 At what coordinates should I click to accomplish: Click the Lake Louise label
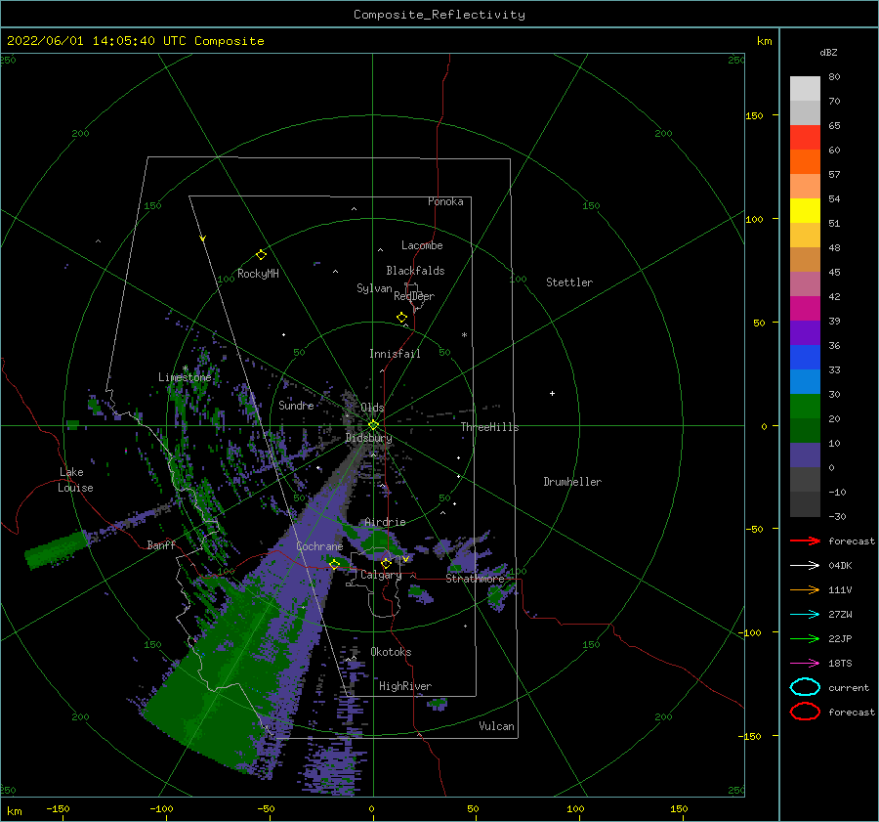75,480
